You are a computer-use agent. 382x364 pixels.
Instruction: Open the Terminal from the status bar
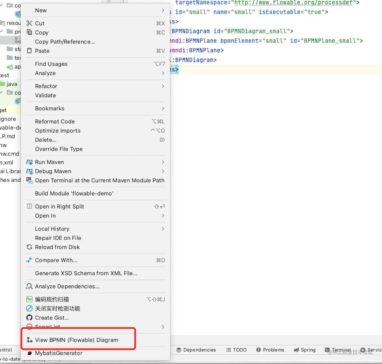(x=338, y=350)
